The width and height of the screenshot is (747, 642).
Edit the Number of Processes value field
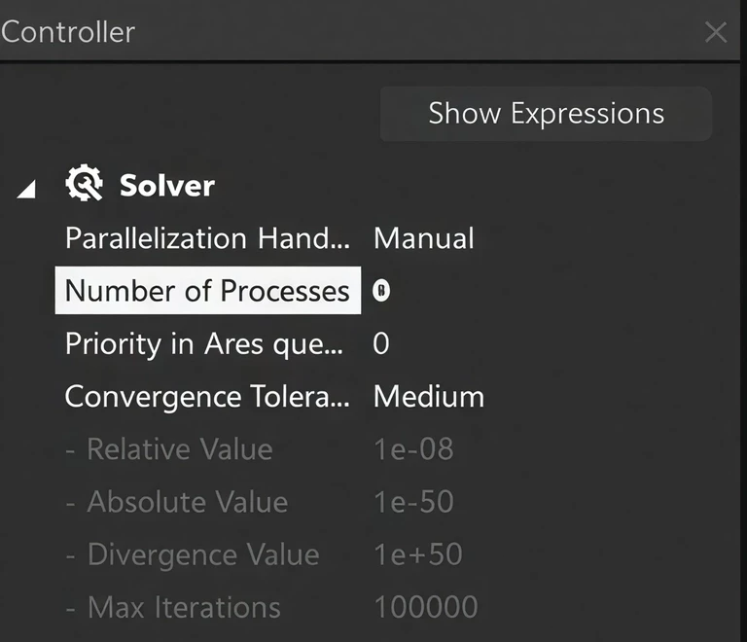381,291
